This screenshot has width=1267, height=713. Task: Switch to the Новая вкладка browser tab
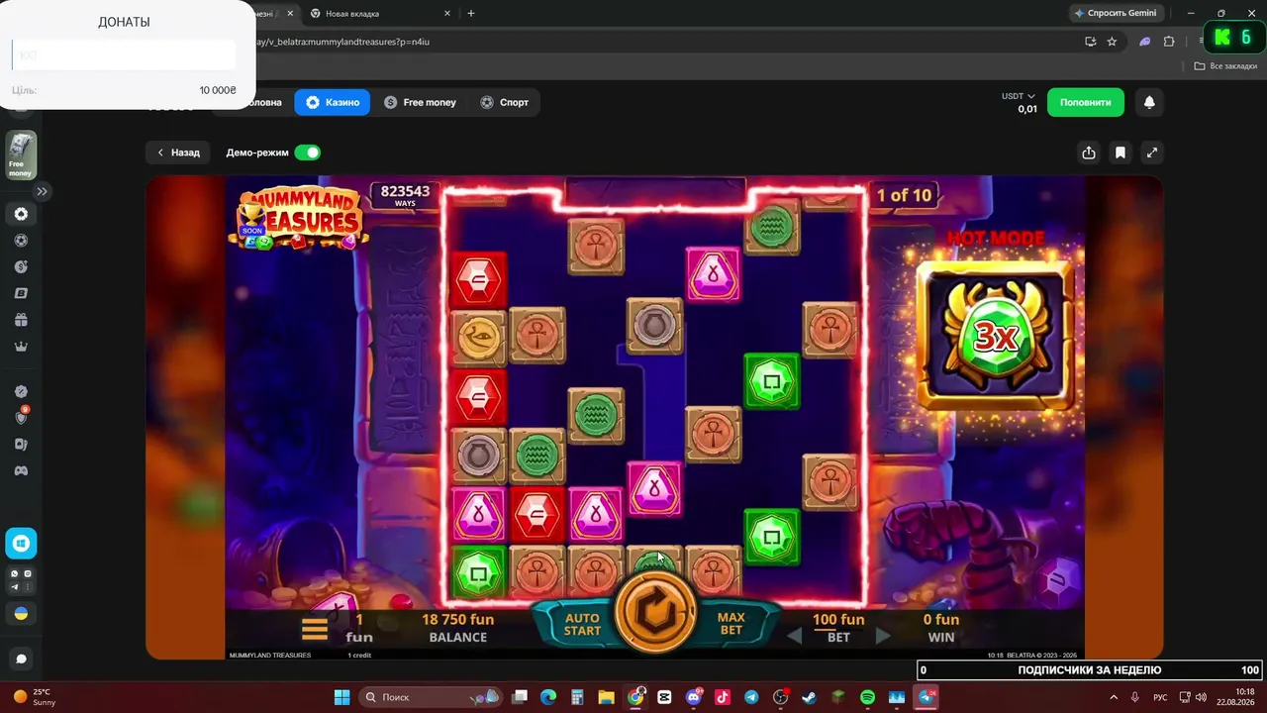point(380,14)
